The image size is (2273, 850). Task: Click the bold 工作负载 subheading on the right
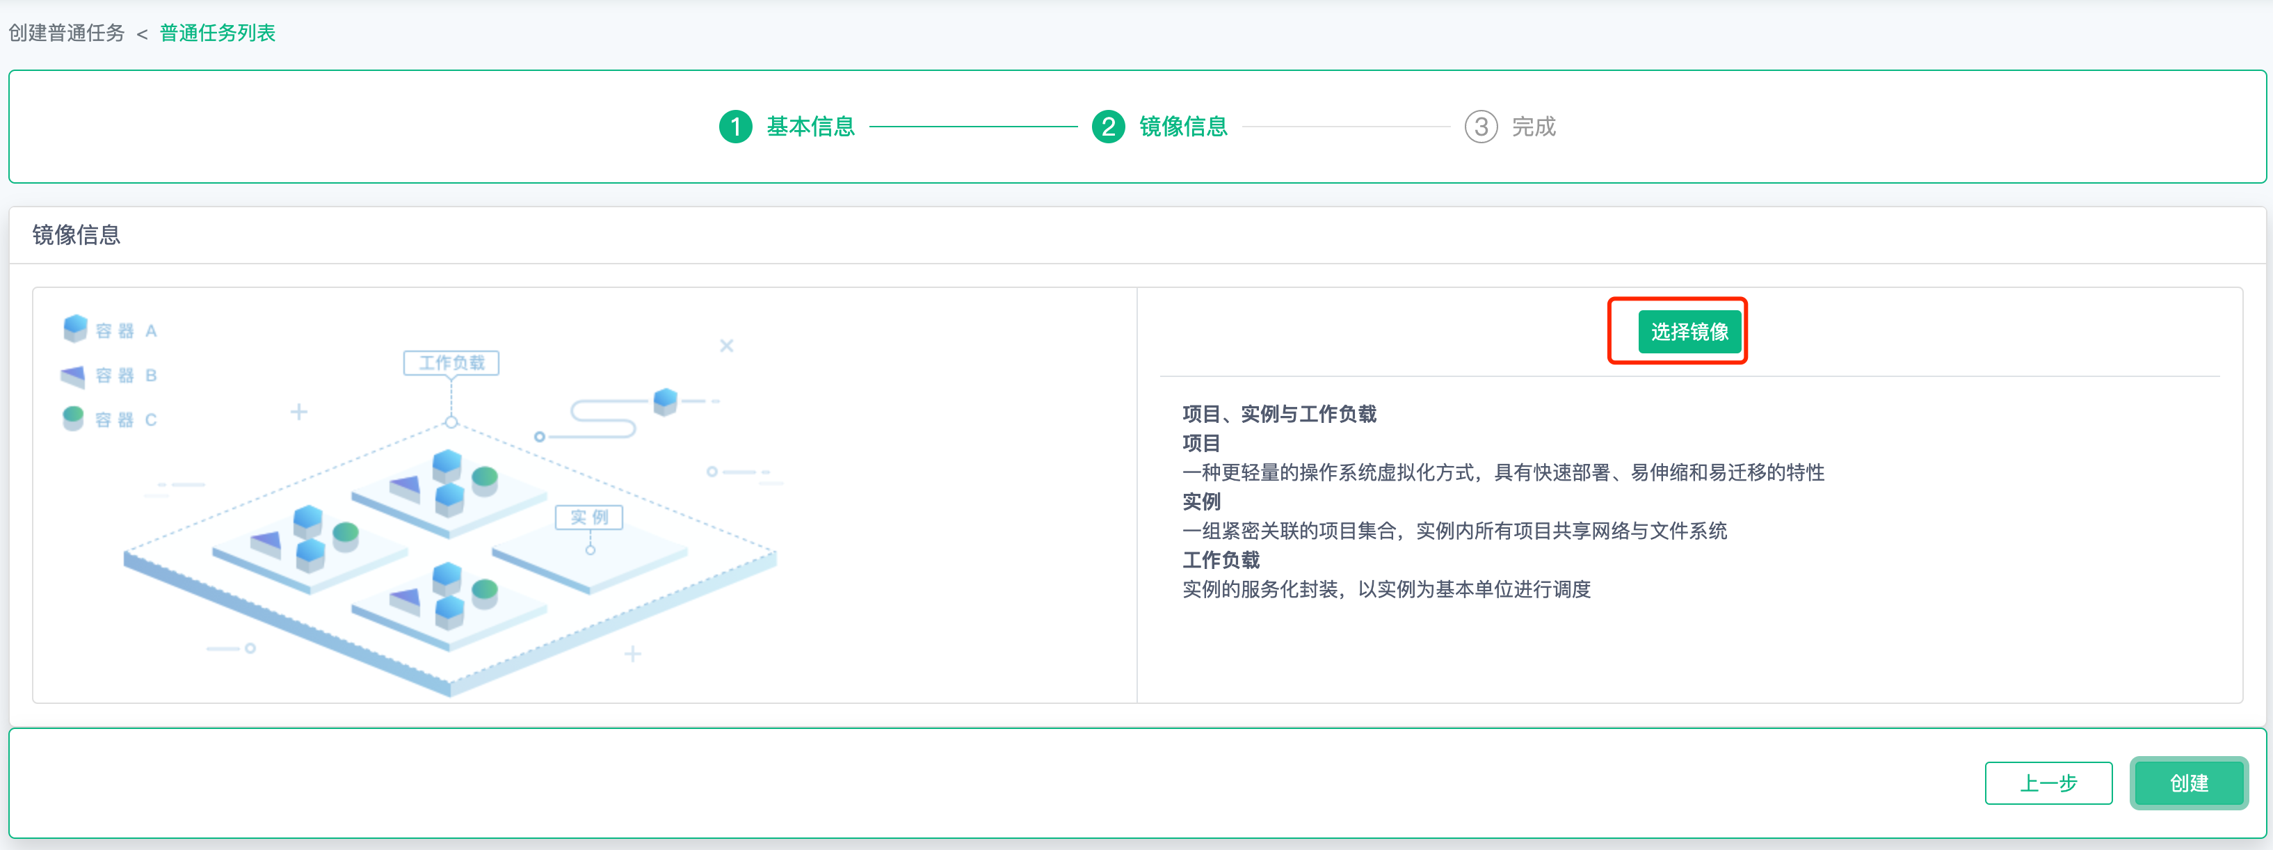click(x=1221, y=560)
